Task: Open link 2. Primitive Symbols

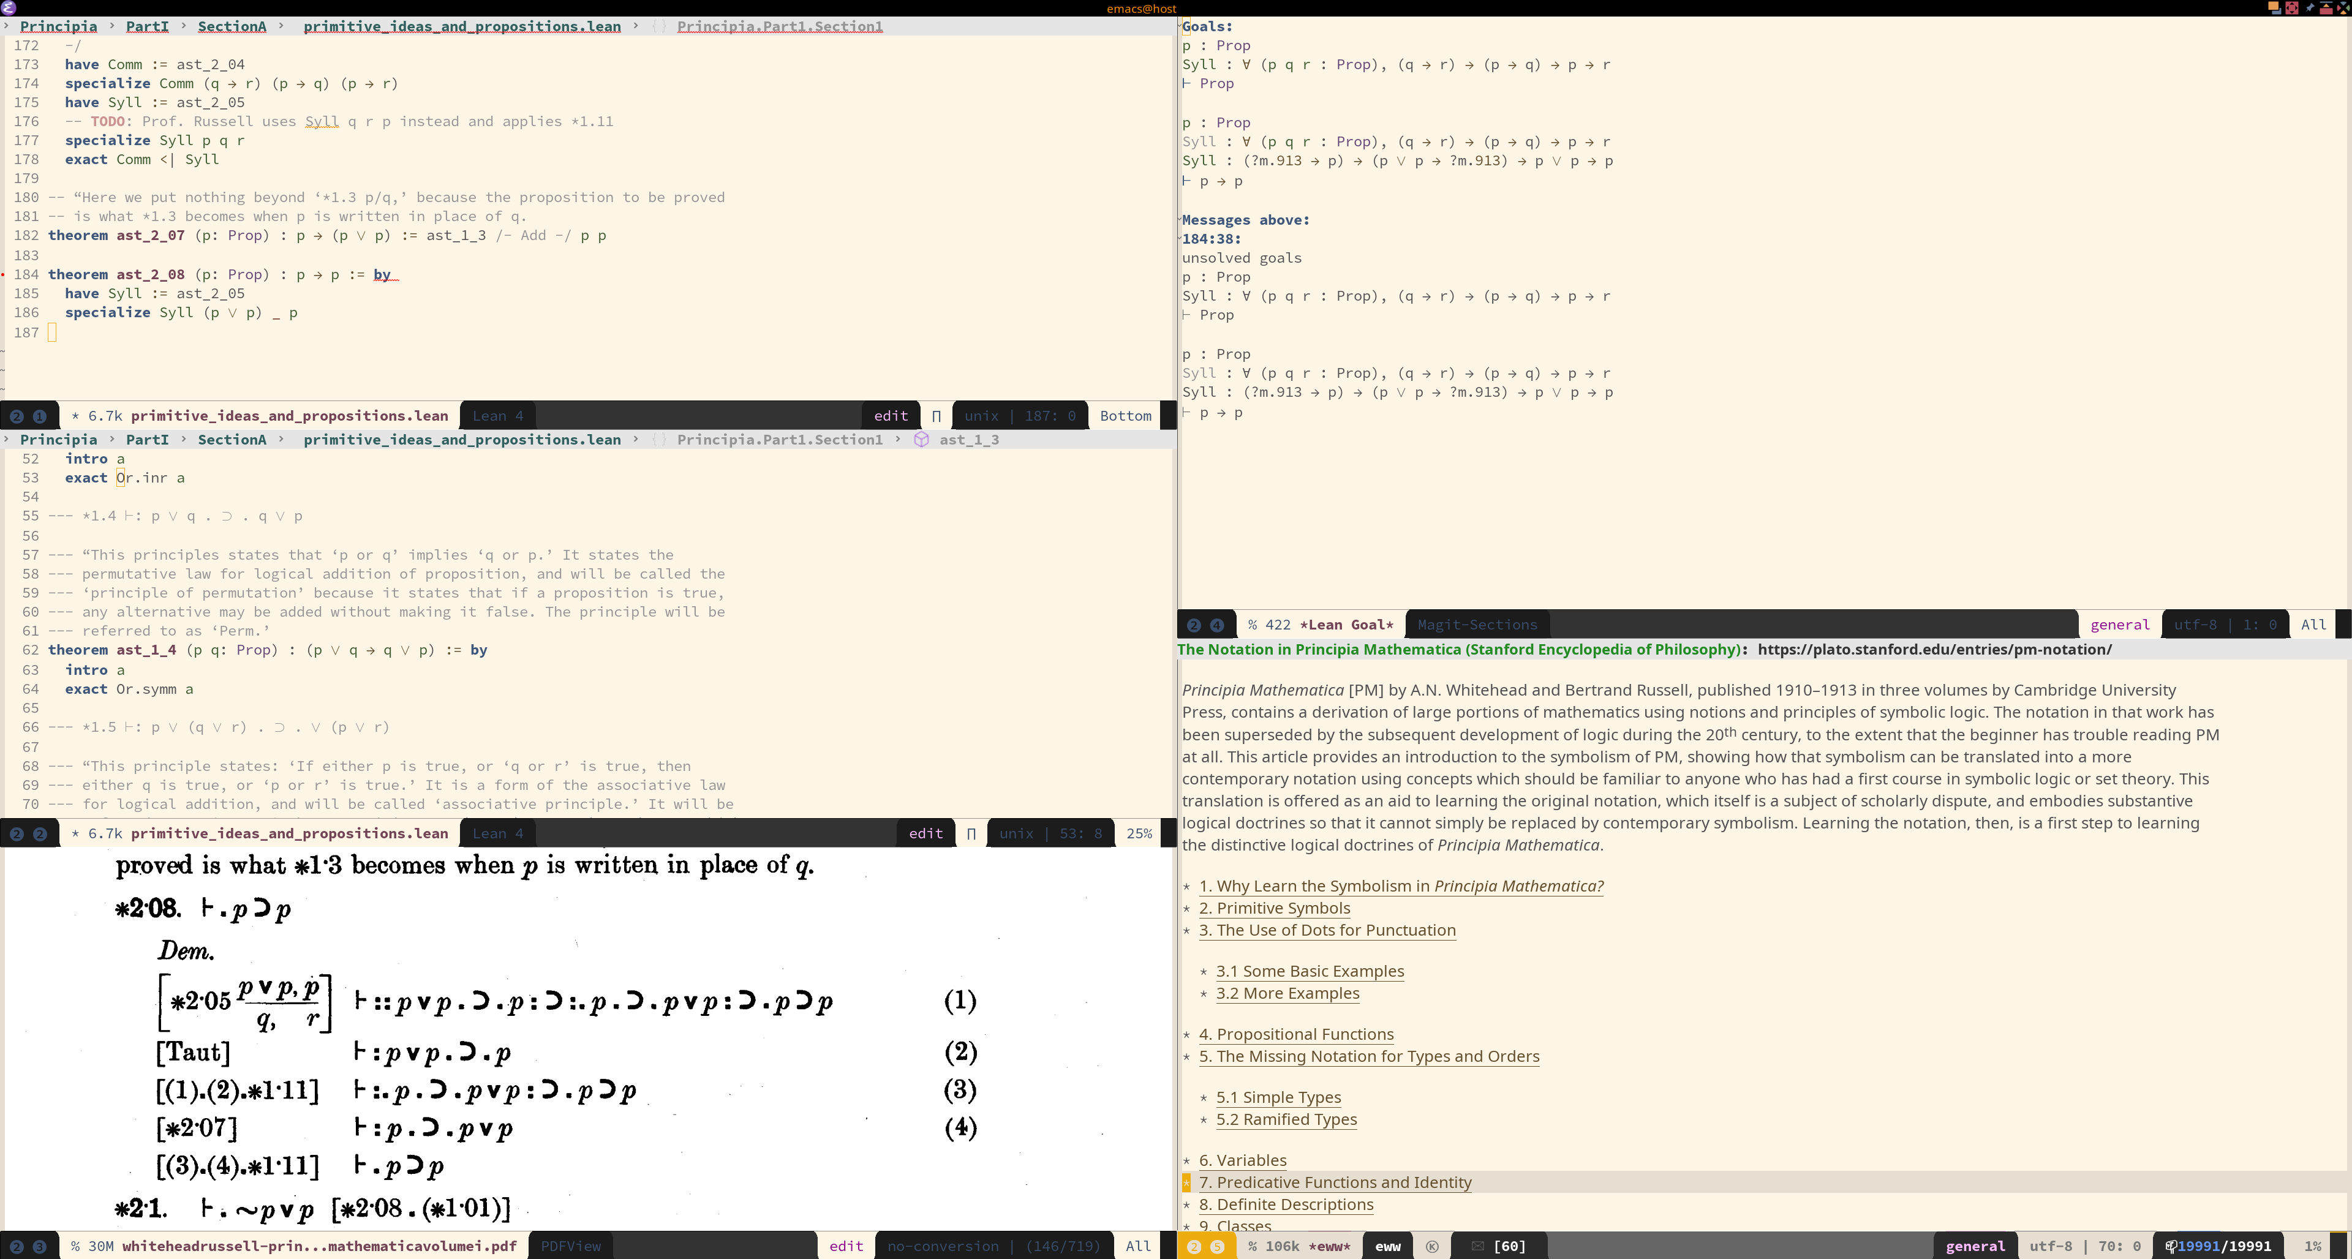Action: point(1274,908)
